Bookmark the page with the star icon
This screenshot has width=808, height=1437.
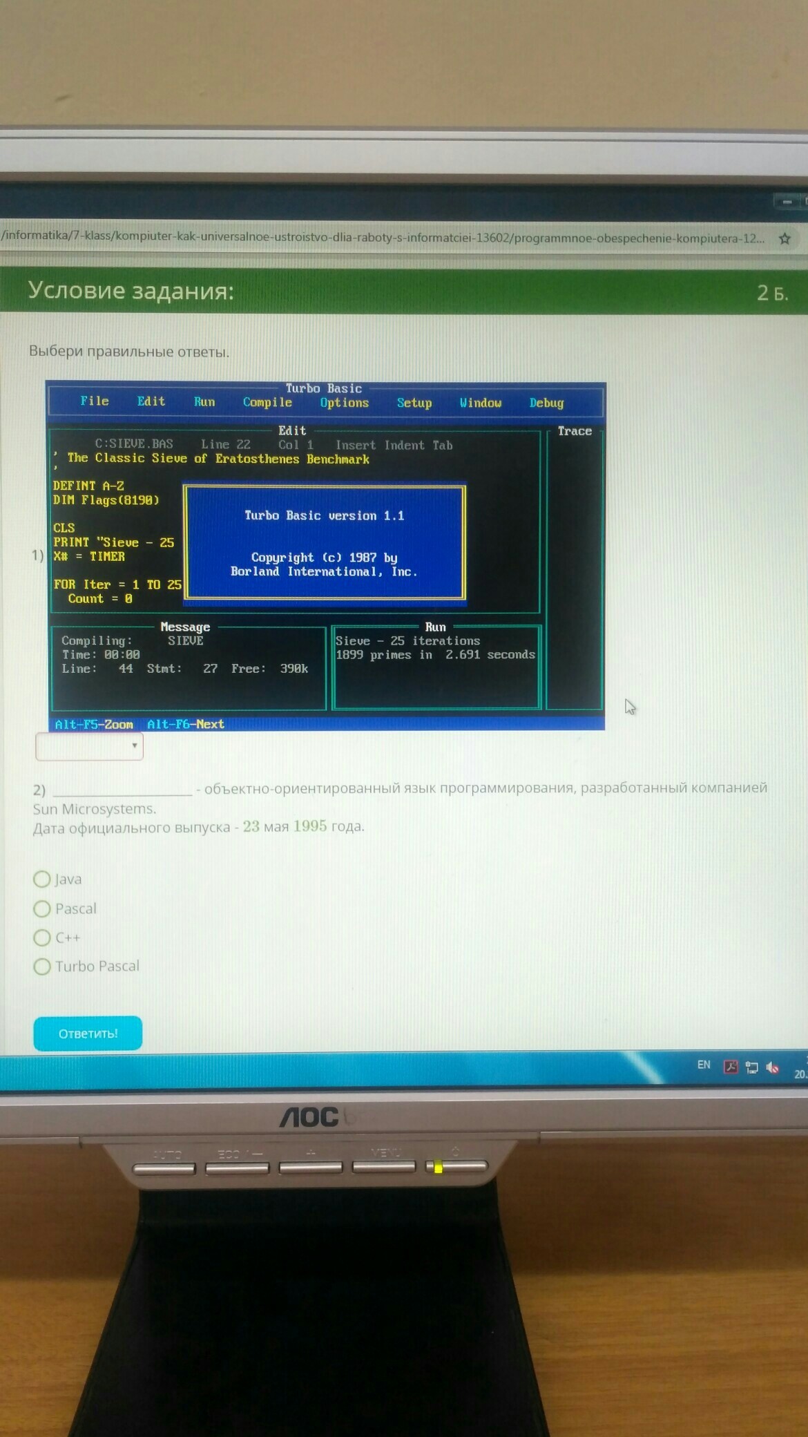point(785,239)
